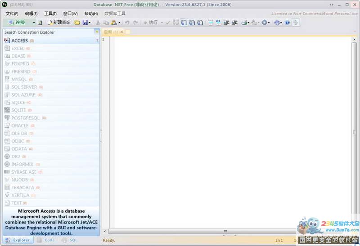The height and width of the screenshot is (246, 360).
Task: Toggle results-to-grid output mode
Action: pos(184,22)
